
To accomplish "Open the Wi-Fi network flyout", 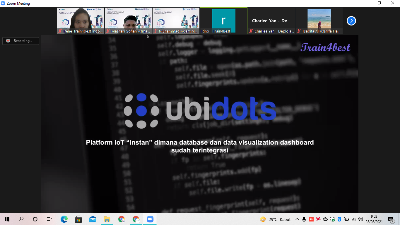I will [354, 219].
